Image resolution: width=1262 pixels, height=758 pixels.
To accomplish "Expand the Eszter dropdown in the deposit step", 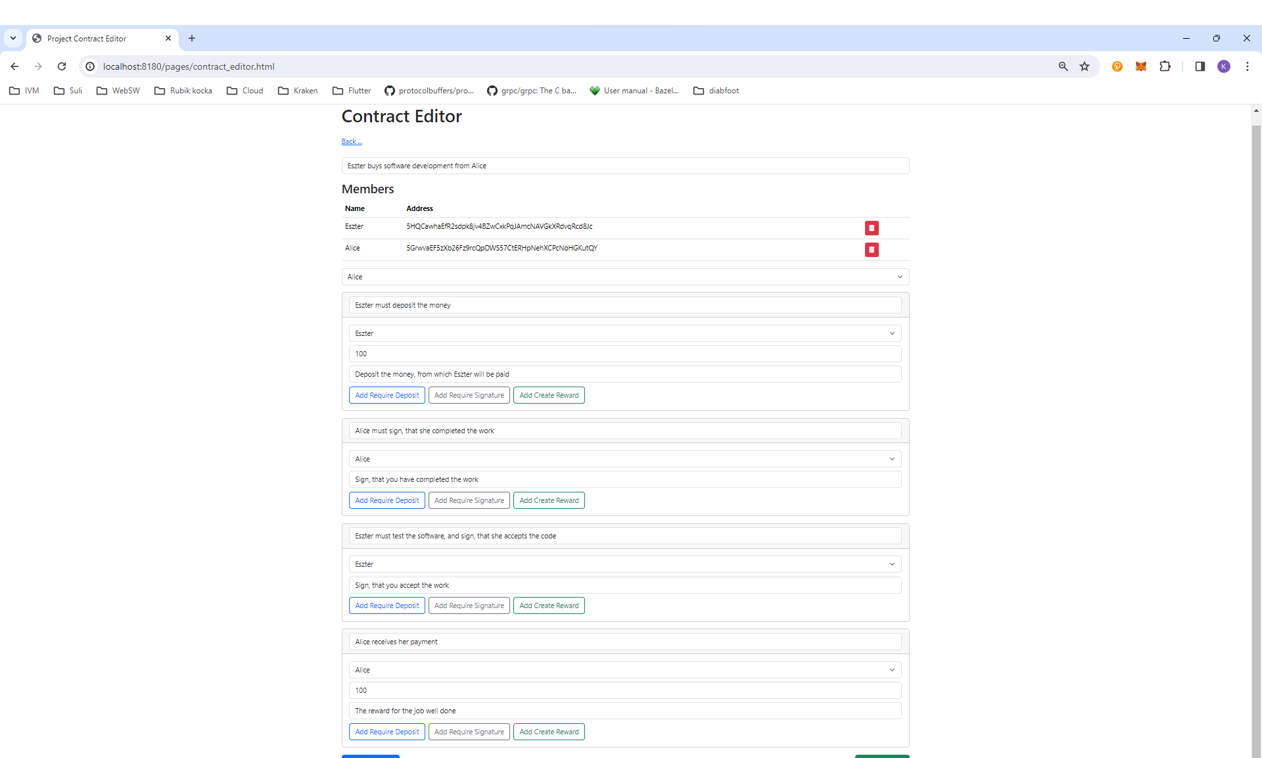I will point(624,333).
